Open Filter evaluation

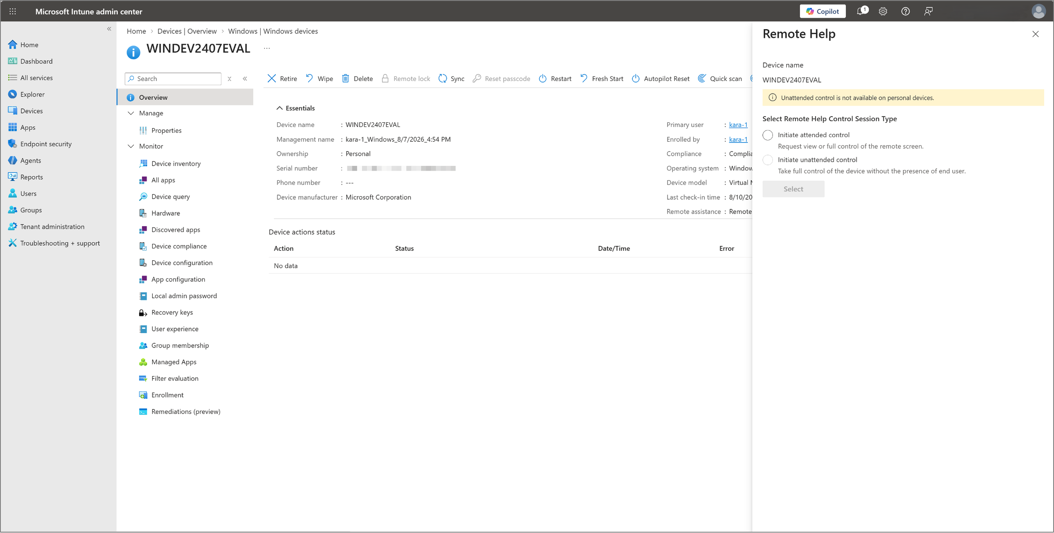pyautogui.click(x=175, y=379)
